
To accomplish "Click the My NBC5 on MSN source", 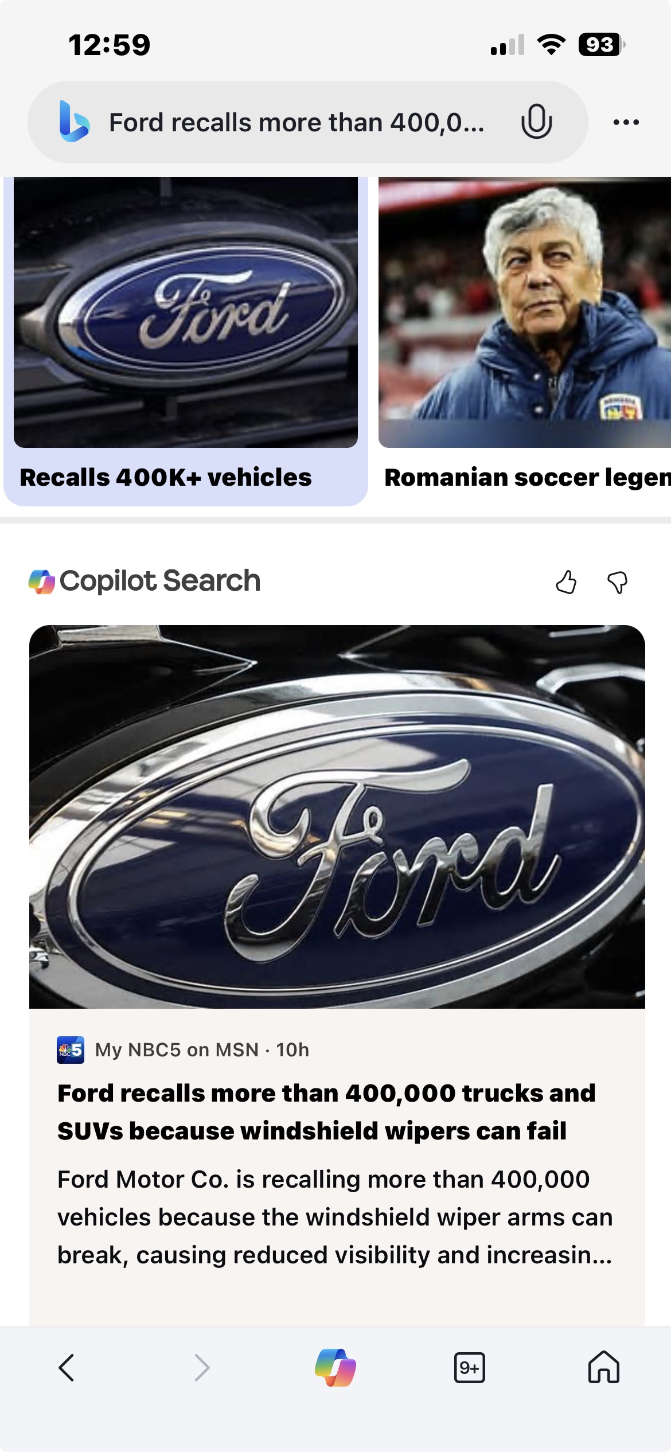I will pyautogui.click(x=183, y=1050).
